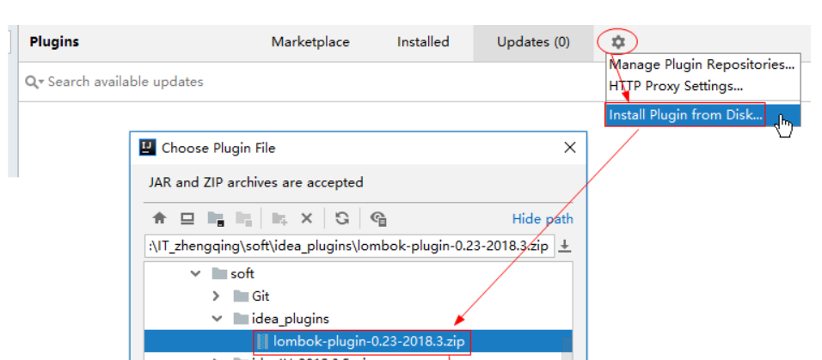This screenshot has height=360, width=822.
Task: Switch to the Installed tab
Action: (x=423, y=42)
